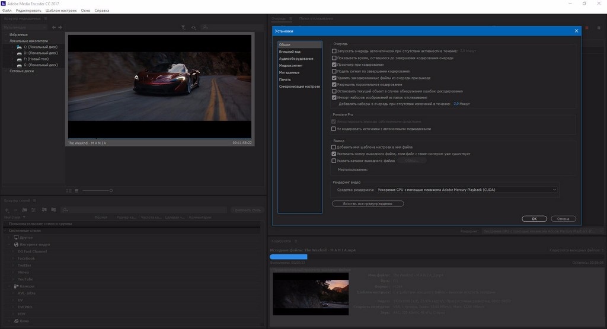
Task: Click the McLaren video thumbnail in media browser
Action: click(x=159, y=87)
